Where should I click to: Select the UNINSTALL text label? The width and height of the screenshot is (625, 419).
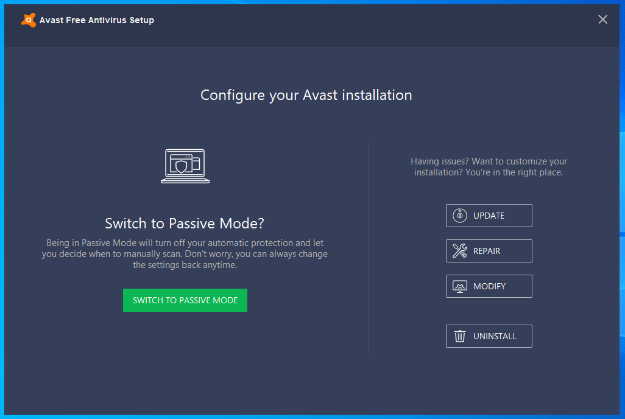click(495, 336)
